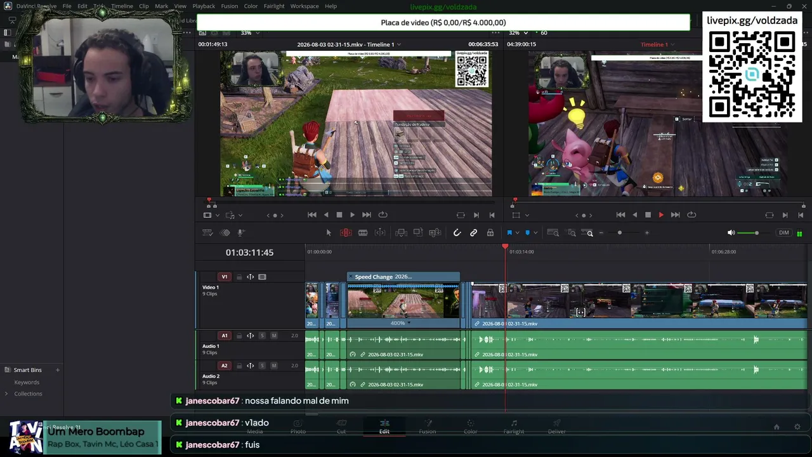Image resolution: width=812 pixels, height=457 pixels.
Task: Click the Replace Clip toolbar icon
Action: pos(435,233)
